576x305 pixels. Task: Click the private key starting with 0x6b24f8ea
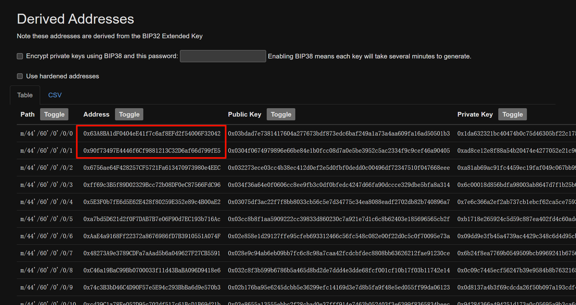point(516,253)
